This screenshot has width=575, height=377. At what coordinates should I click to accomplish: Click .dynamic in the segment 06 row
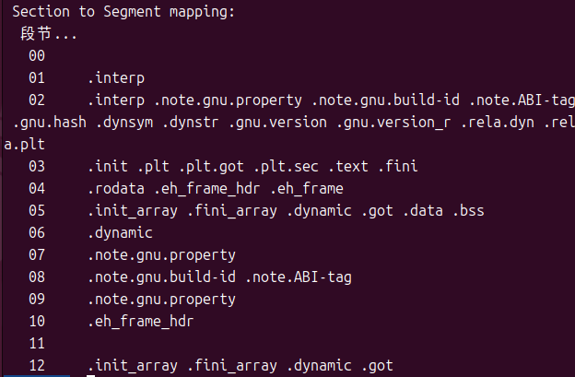pyautogui.click(x=120, y=232)
